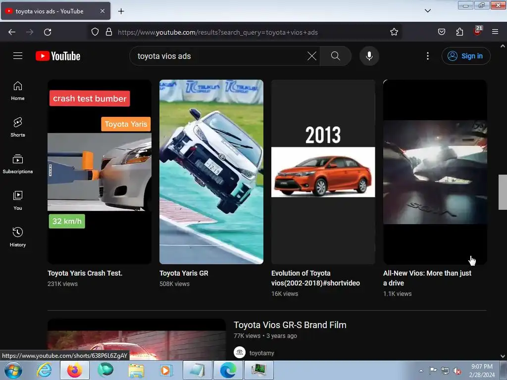Go back with browser back arrow
The image size is (507, 380).
(12, 32)
